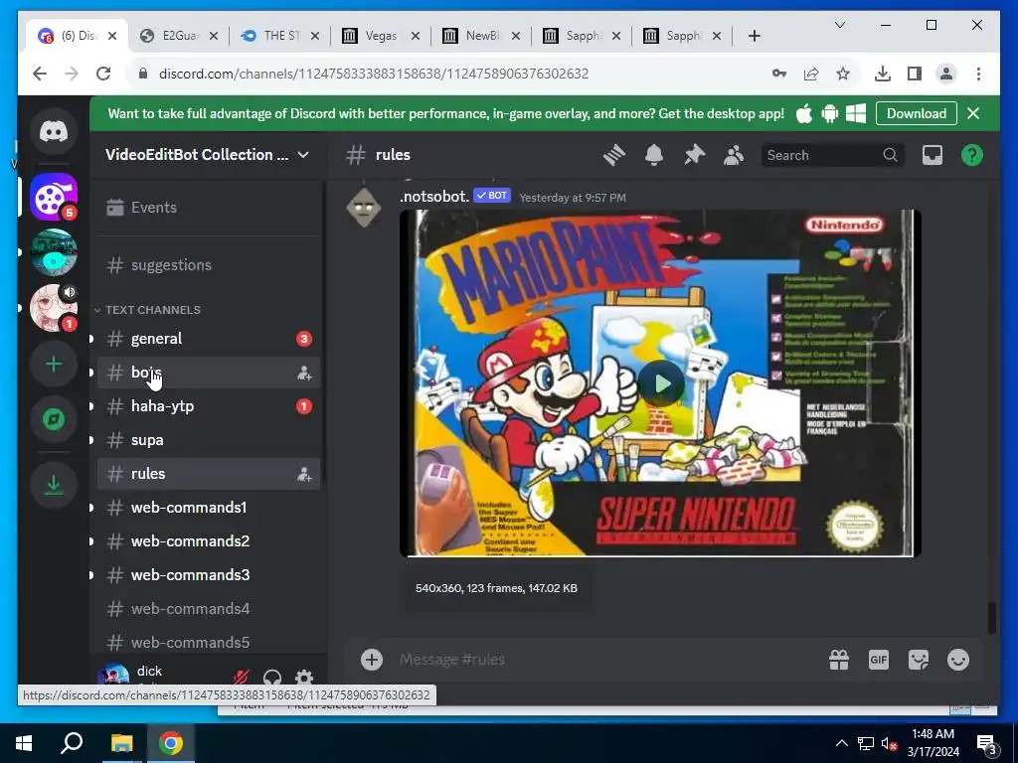This screenshot has height=763, width=1018.
Task: Open bots channel
Action: tap(208, 373)
